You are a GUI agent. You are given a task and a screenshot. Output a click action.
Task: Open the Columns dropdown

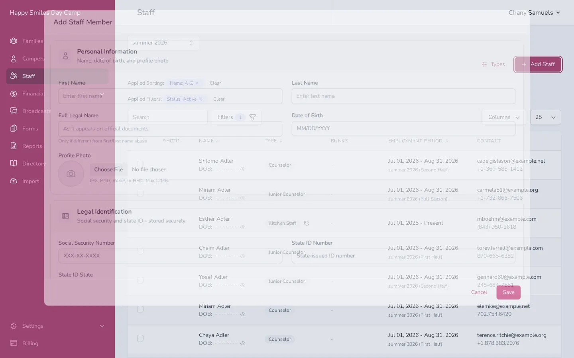click(x=504, y=117)
